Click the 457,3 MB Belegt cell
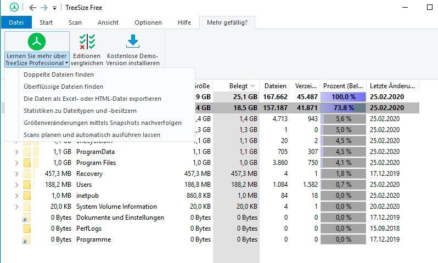 point(244,174)
